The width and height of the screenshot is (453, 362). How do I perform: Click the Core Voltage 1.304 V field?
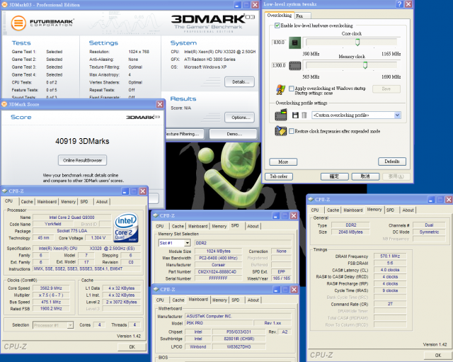click(x=98, y=237)
